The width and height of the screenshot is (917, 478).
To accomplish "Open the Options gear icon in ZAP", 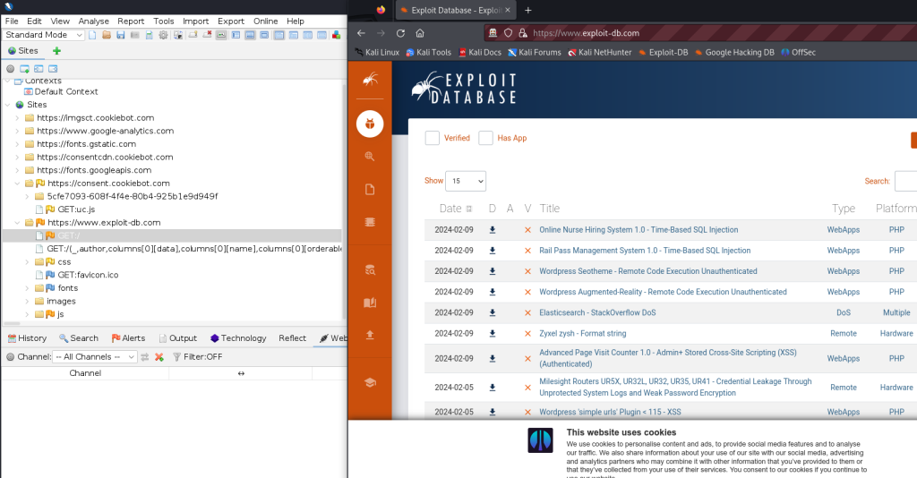I will [163, 35].
